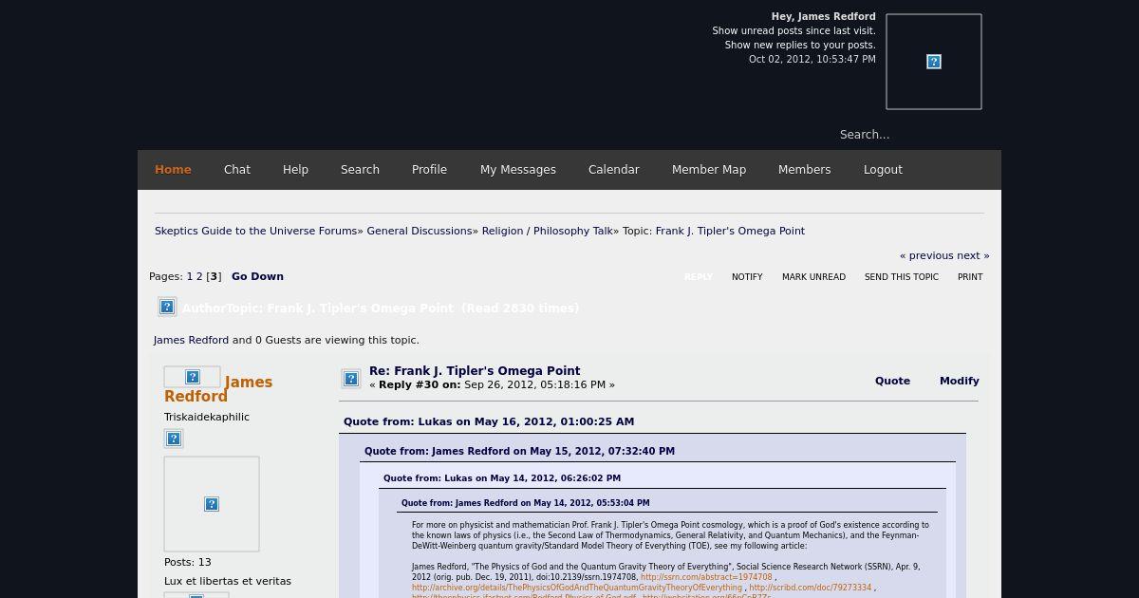1139x598 pixels.
Task: Click 'Lux et libertas et veritas' text
Action: (228, 582)
